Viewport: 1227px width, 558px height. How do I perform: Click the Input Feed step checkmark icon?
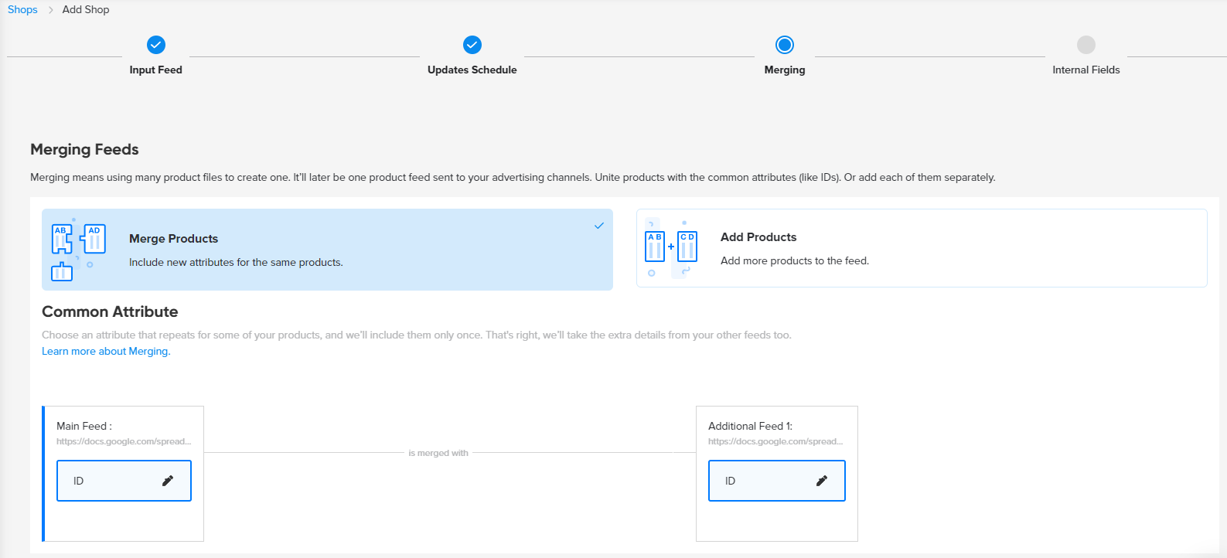tap(156, 45)
